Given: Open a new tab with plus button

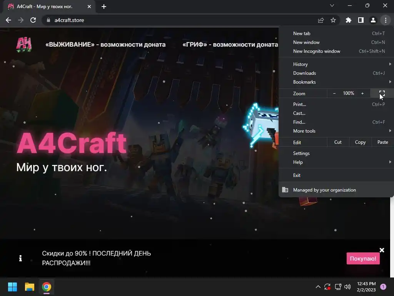Looking at the screenshot, I should 104,7.
